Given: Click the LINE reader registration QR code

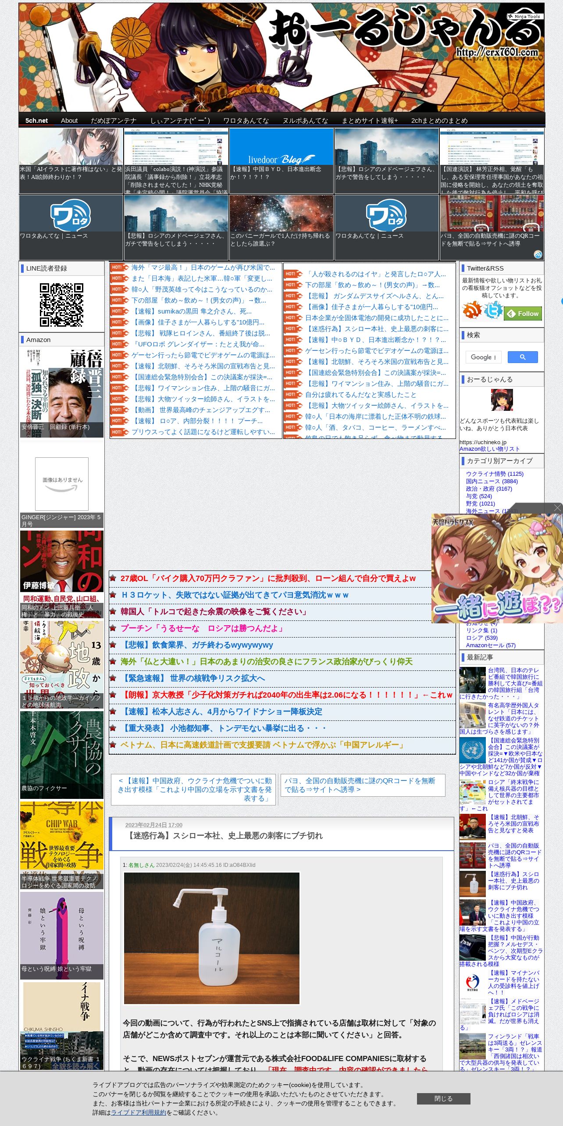Looking at the screenshot, I should click(61, 305).
